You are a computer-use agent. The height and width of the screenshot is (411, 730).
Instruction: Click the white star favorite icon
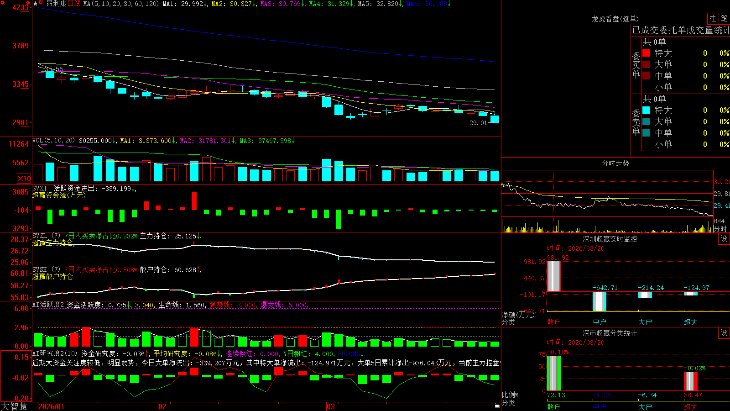tap(35, 3)
